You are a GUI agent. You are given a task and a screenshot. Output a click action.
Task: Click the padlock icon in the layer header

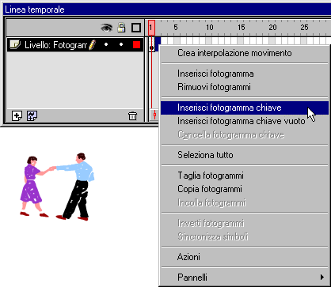121,28
